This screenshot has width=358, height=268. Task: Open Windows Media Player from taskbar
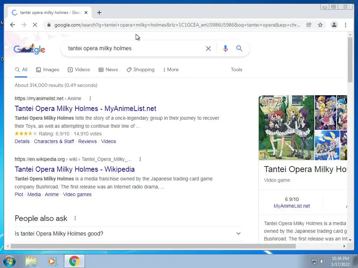tap(52, 261)
